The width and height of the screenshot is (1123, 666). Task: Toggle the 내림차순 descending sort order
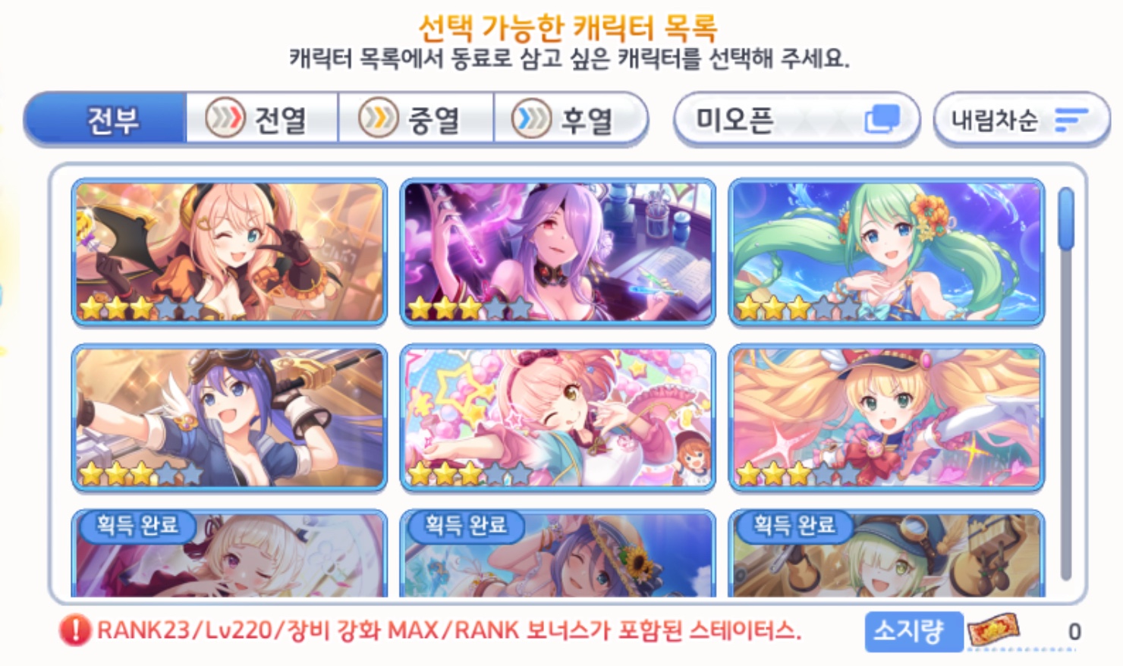click(1021, 119)
